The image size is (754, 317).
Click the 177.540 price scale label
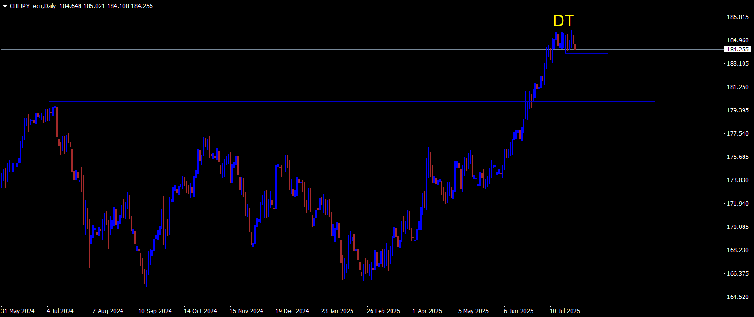[x=738, y=134]
